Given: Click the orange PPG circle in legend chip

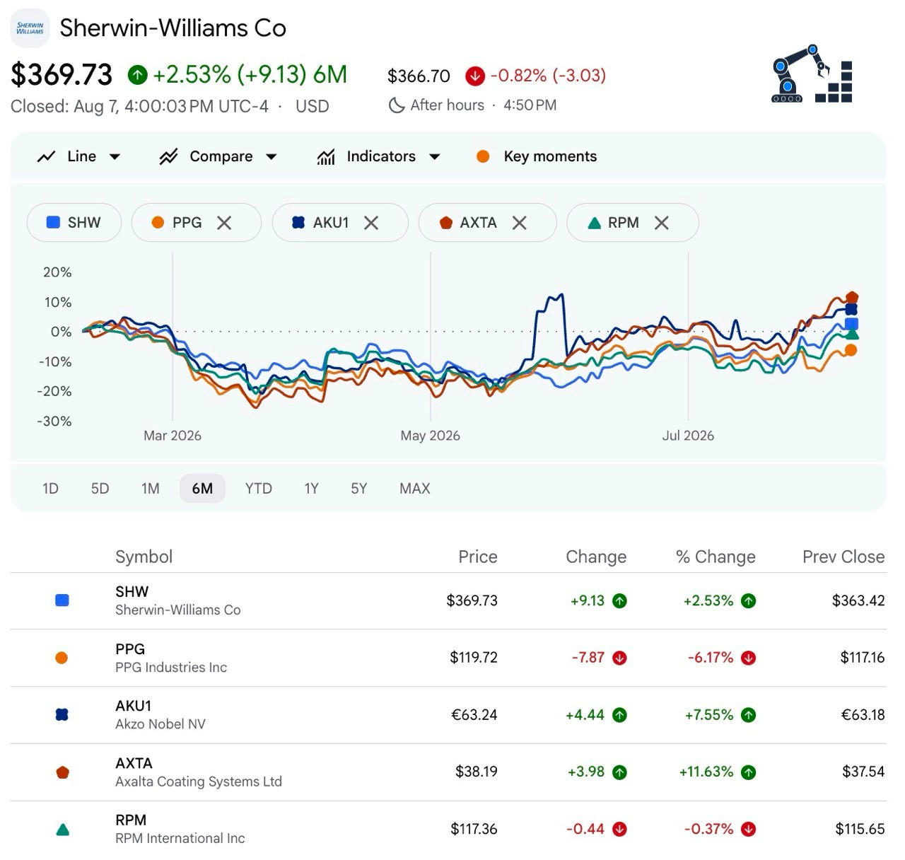Looking at the screenshot, I should (x=158, y=223).
